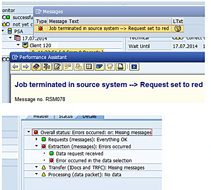Click the bold heading in Performance Assistant
The width and height of the screenshot is (211, 190).
pos(109,84)
